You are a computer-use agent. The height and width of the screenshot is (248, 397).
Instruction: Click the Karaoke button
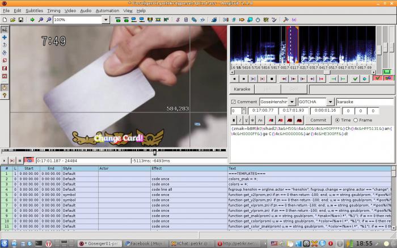coord(242,89)
